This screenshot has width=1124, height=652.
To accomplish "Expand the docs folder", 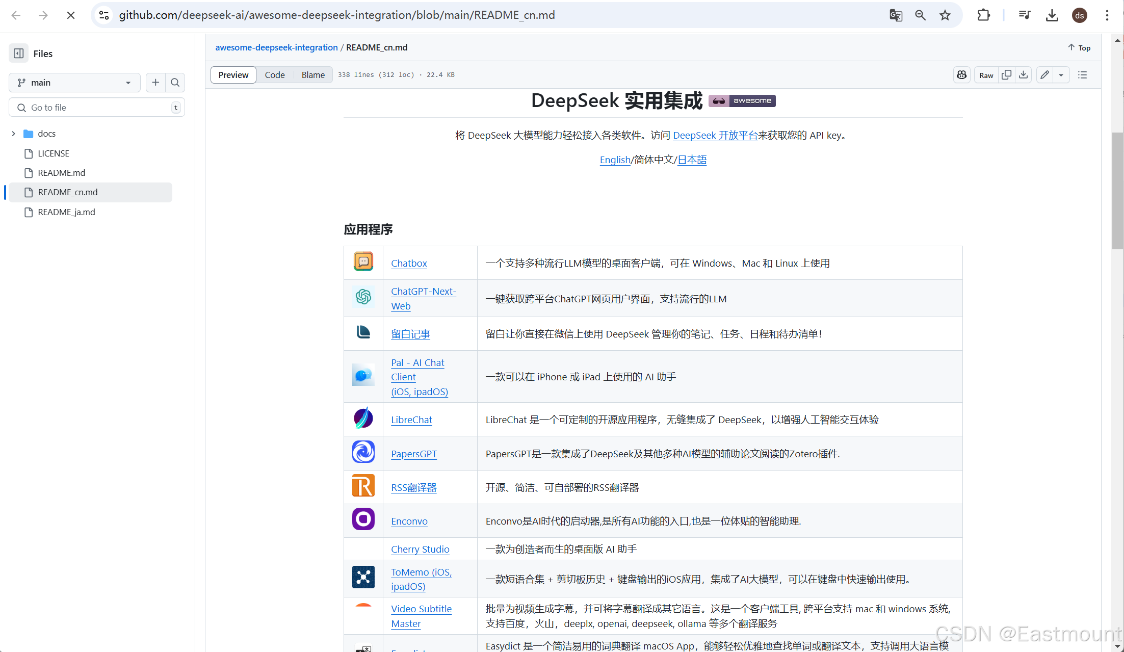I will pos(14,134).
